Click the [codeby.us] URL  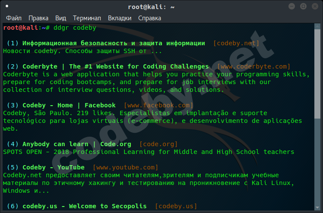176,206
